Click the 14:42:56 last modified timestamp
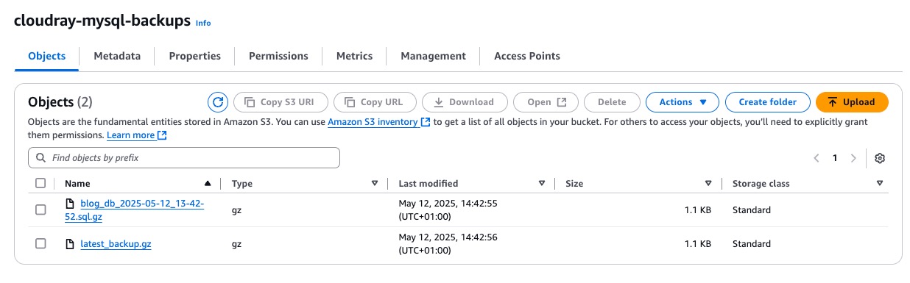The width and height of the screenshot is (910, 283). (448, 244)
